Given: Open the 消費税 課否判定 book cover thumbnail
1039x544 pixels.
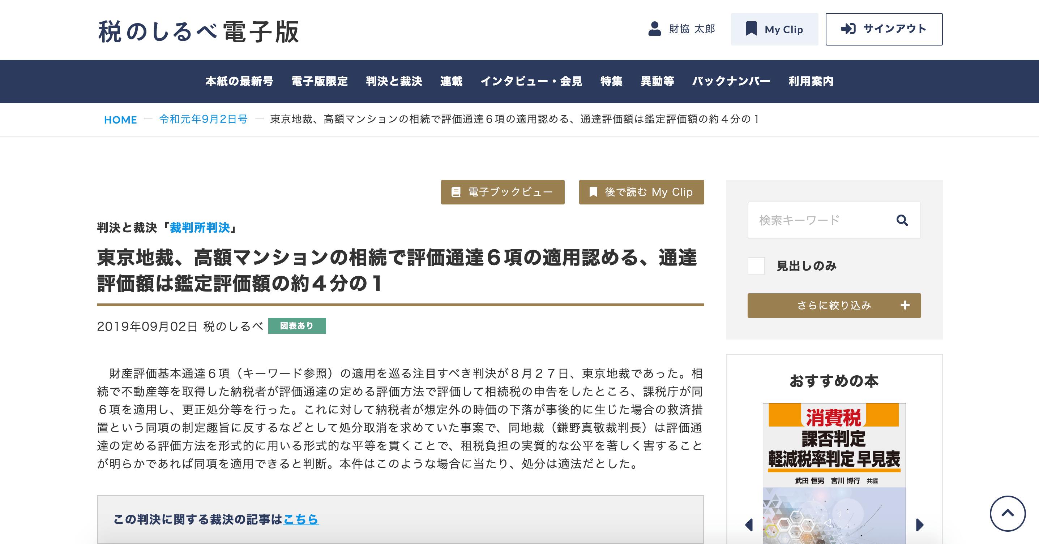Looking at the screenshot, I should pyautogui.click(x=834, y=471).
